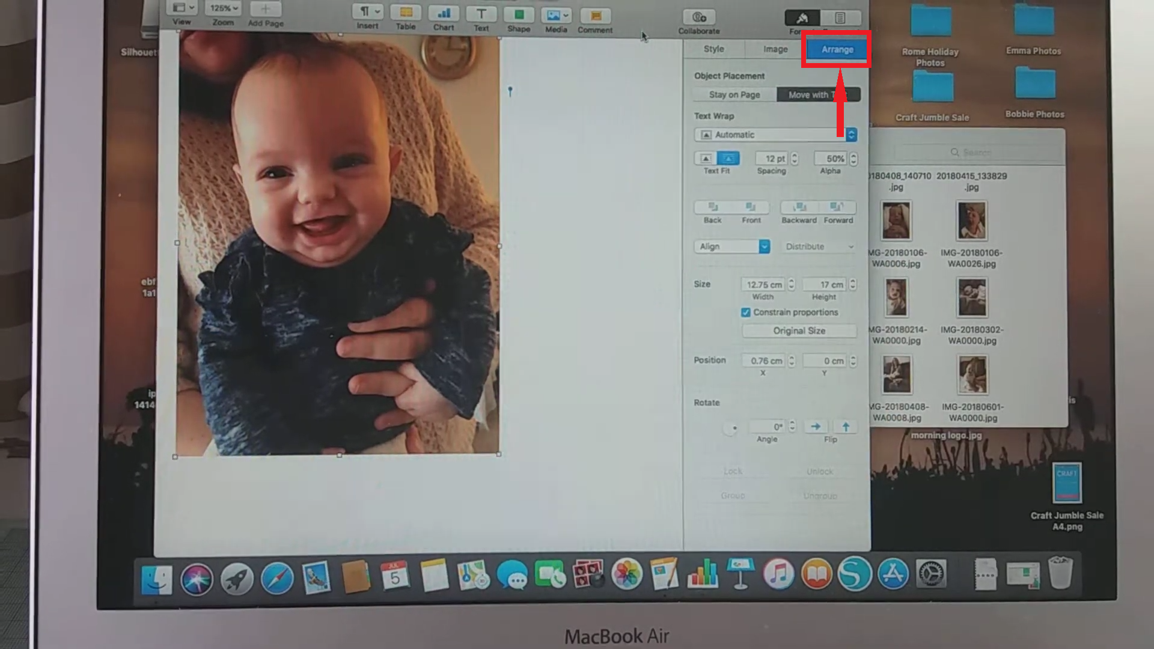Open the Align dropdown
This screenshot has width=1154, height=649.
(x=731, y=246)
